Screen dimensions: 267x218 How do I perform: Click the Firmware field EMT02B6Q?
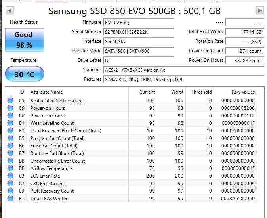[x=138, y=22]
